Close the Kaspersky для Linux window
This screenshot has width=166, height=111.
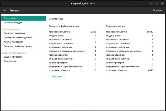click(162, 4)
